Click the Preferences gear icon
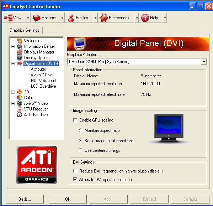Viewport: 213px width, 206px height. point(103,18)
